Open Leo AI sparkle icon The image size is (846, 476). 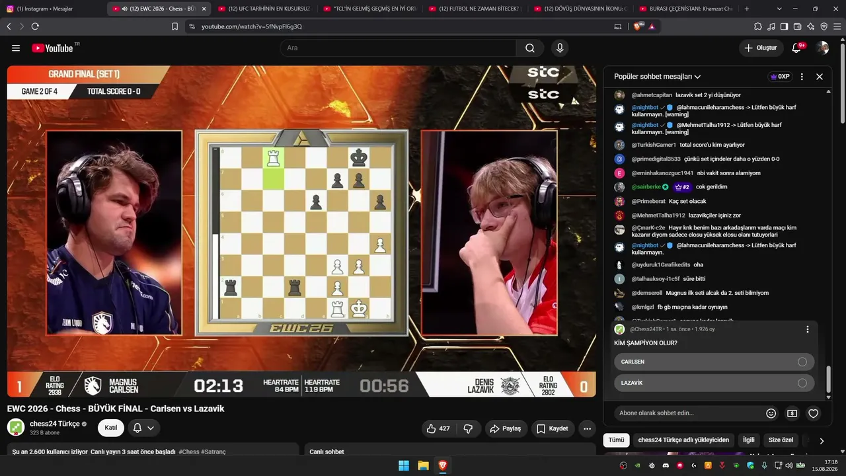pyautogui.click(x=810, y=26)
